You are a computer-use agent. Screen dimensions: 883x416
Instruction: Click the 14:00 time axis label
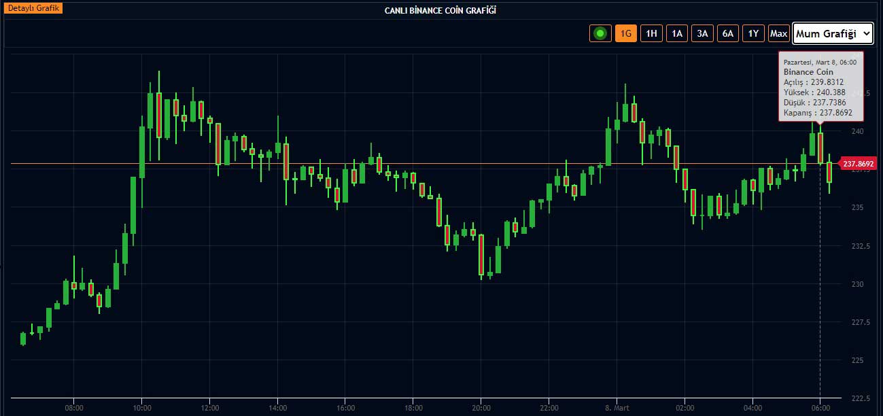point(277,408)
